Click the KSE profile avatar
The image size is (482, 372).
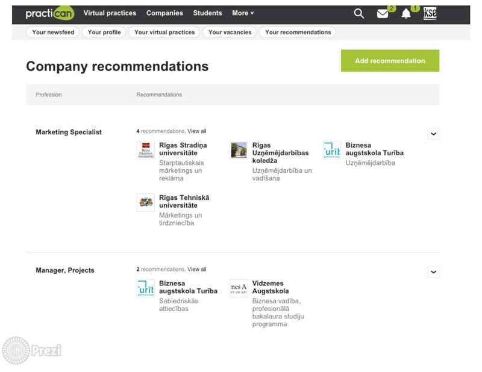pos(430,13)
